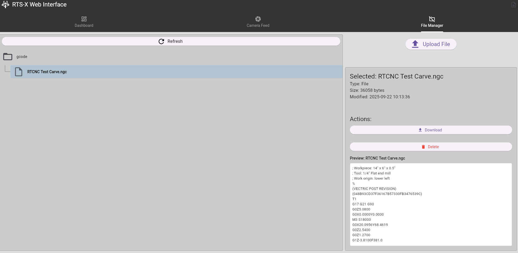Screen dimensions: 518x253
Task: Click the upload arrow icon beside Upload File
Action: pyautogui.click(x=415, y=44)
